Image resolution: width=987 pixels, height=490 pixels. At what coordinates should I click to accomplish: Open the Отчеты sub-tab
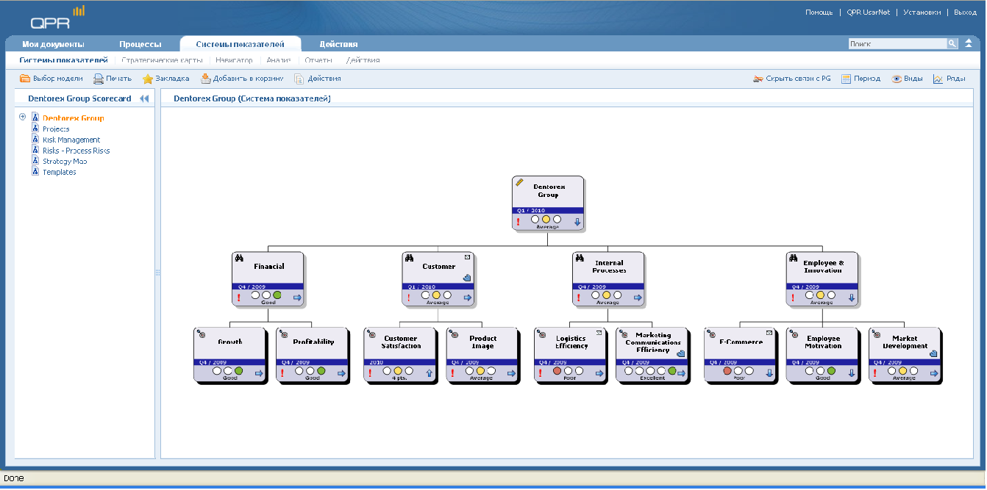[x=318, y=60]
